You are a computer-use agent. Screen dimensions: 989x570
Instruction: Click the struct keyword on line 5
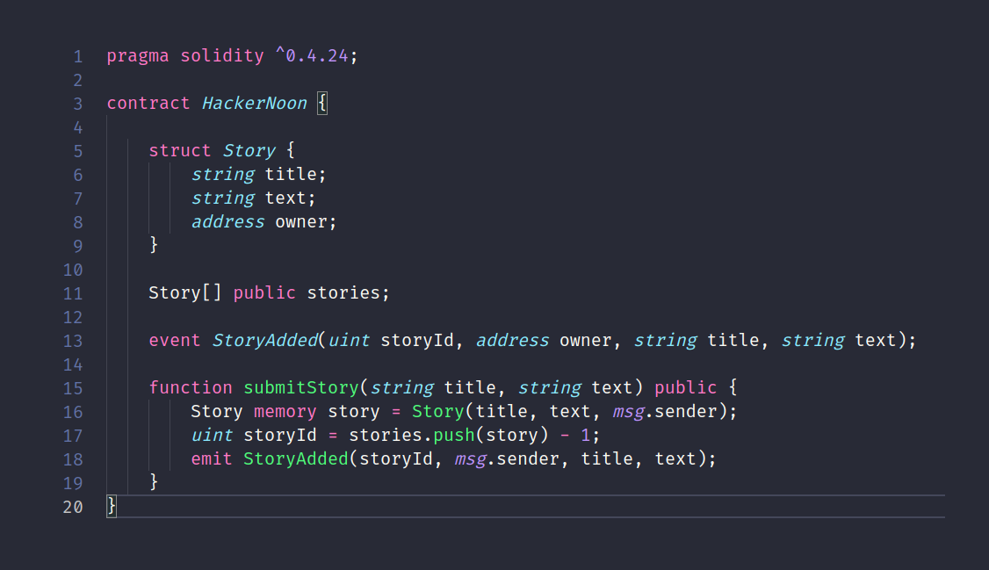click(180, 151)
